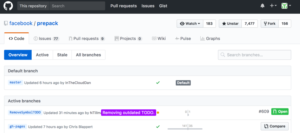
Task: View the 156 forks count
Action: [x=285, y=24]
